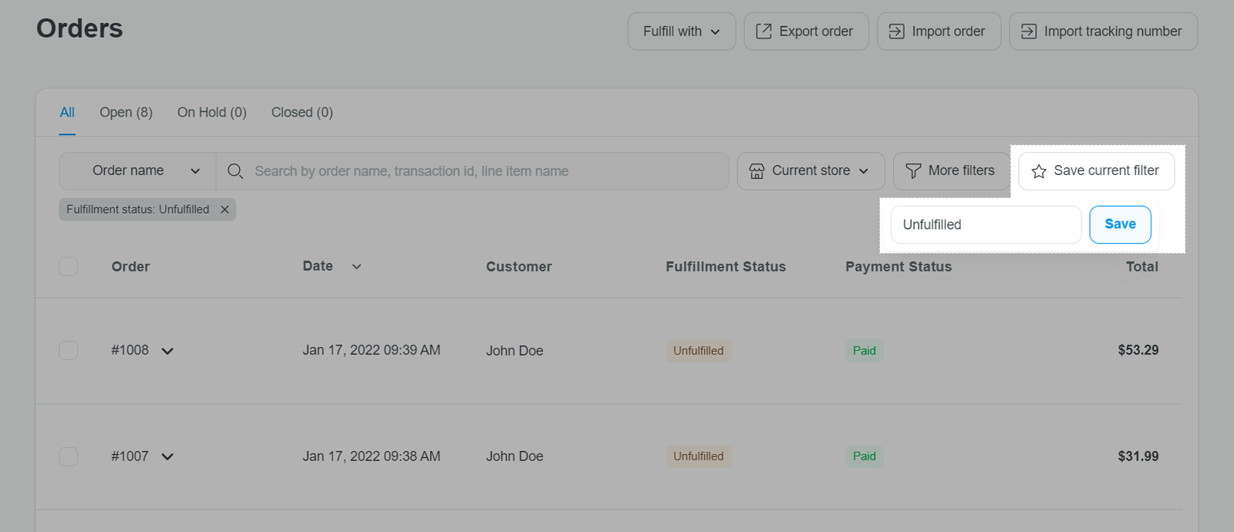The height and width of the screenshot is (532, 1234).
Task: Select the checkbox for order #1007
Action: pos(69,456)
